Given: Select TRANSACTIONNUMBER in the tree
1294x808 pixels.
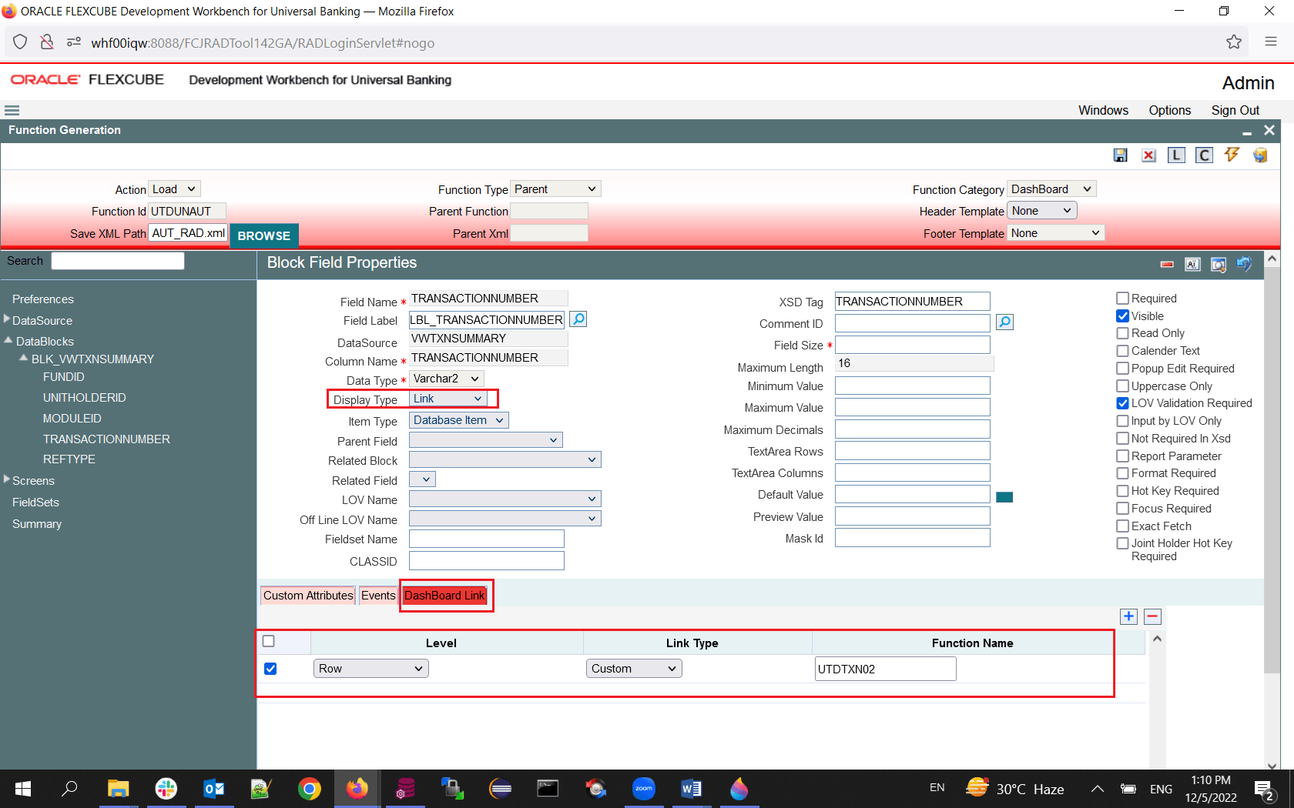Looking at the screenshot, I should pos(106,439).
